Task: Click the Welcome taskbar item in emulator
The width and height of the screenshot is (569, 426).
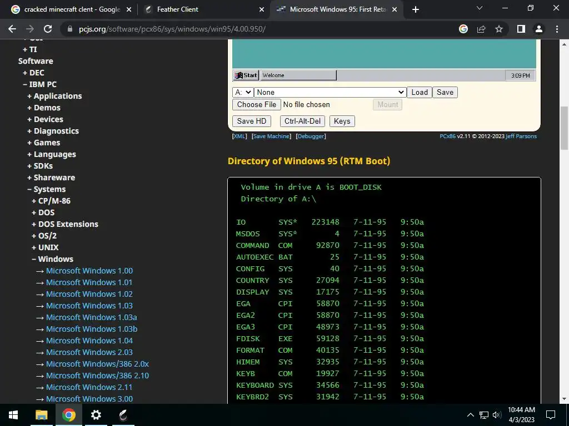Action: 298,75
